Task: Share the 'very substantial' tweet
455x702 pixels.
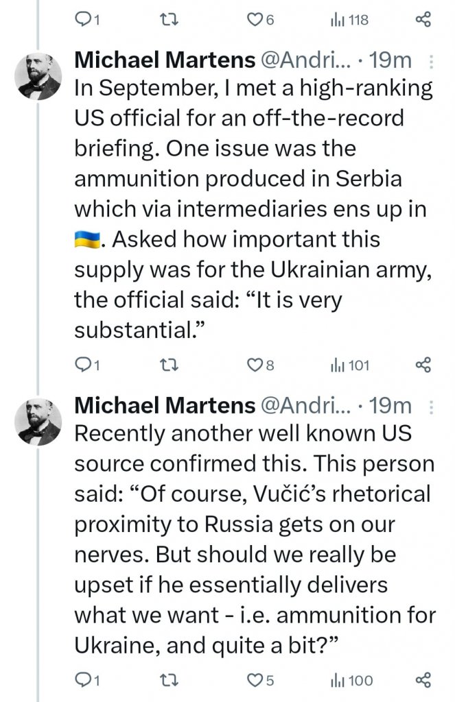Action: (423, 365)
